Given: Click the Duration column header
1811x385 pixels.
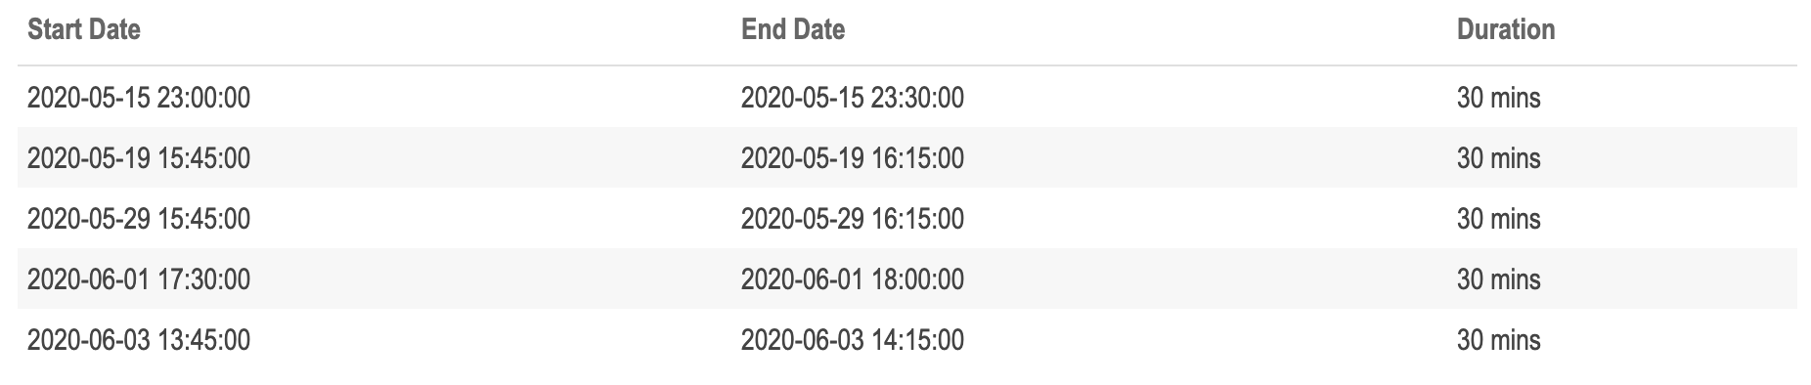Looking at the screenshot, I should tap(1506, 29).
